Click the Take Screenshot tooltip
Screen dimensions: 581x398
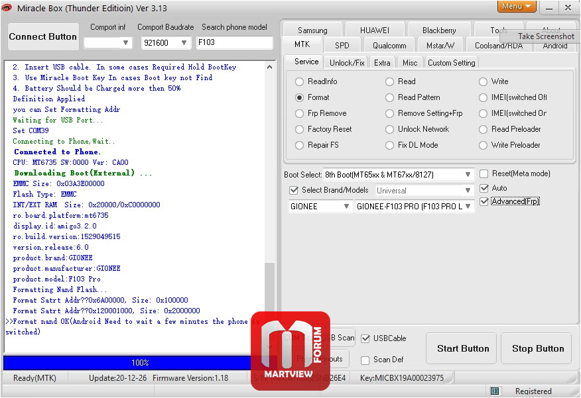[546, 36]
